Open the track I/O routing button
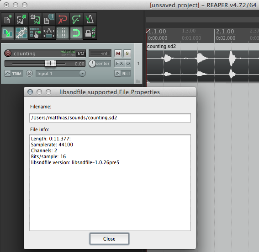This screenshot has width=259, height=252. click(x=81, y=53)
